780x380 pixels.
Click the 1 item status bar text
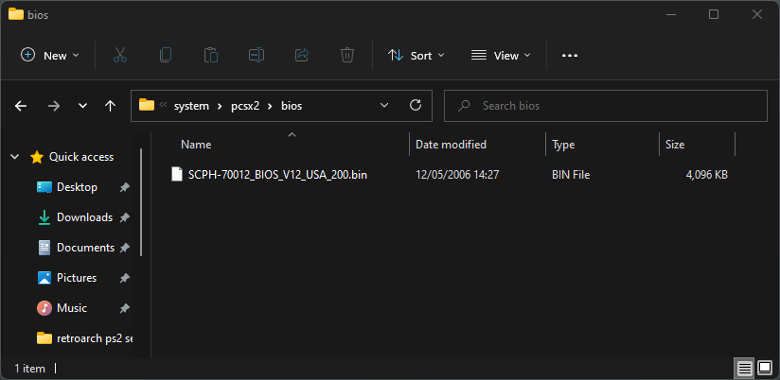point(29,369)
